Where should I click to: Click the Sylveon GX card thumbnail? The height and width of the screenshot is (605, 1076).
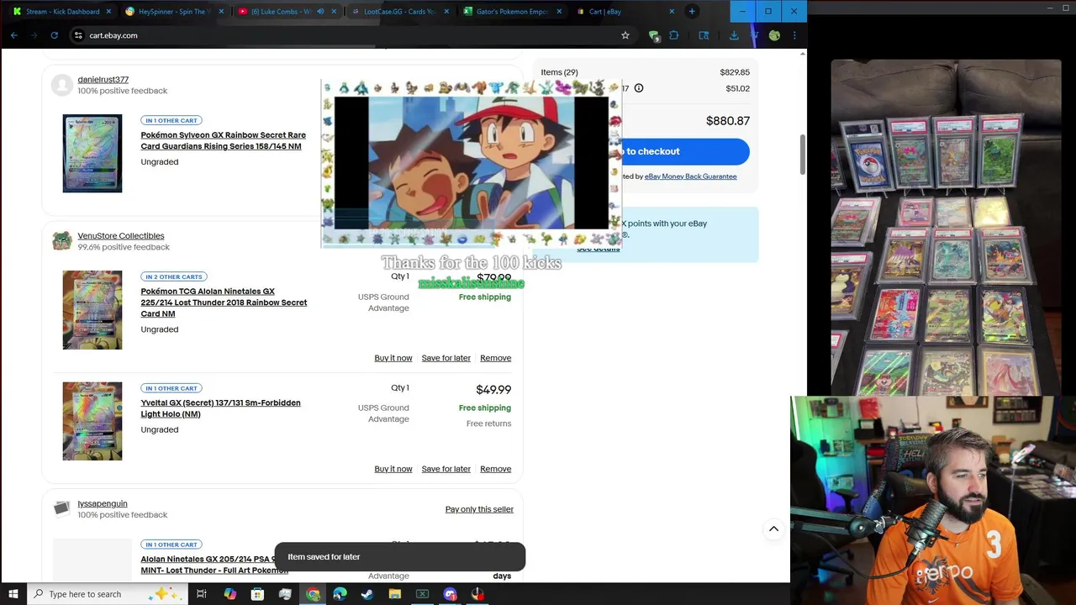pos(92,154)
